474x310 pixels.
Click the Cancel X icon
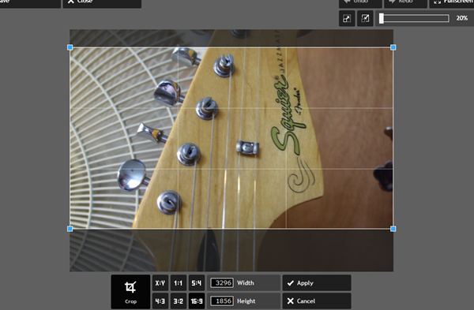click(291, 301)
